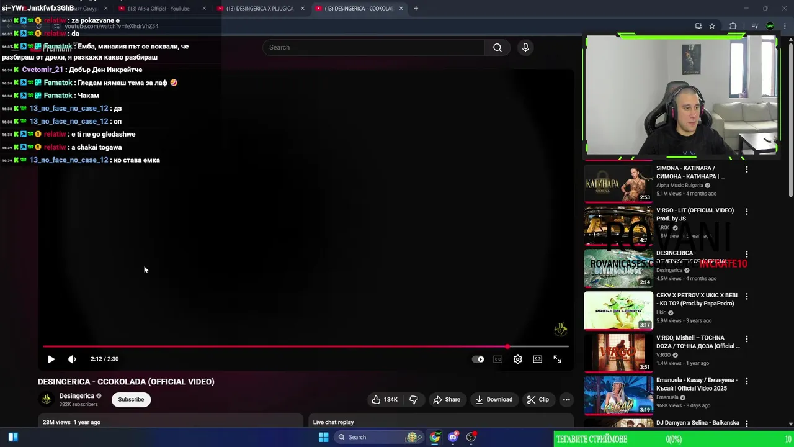The image size is (794, 447).
Task: Expand Live chat replay panel
Action: tap(440, 422)
